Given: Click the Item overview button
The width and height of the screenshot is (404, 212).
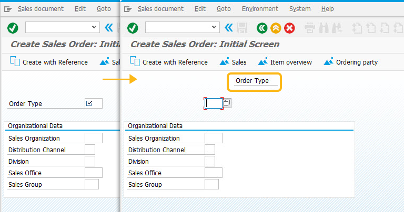Looking at the screenshot, I should point(285,62).
